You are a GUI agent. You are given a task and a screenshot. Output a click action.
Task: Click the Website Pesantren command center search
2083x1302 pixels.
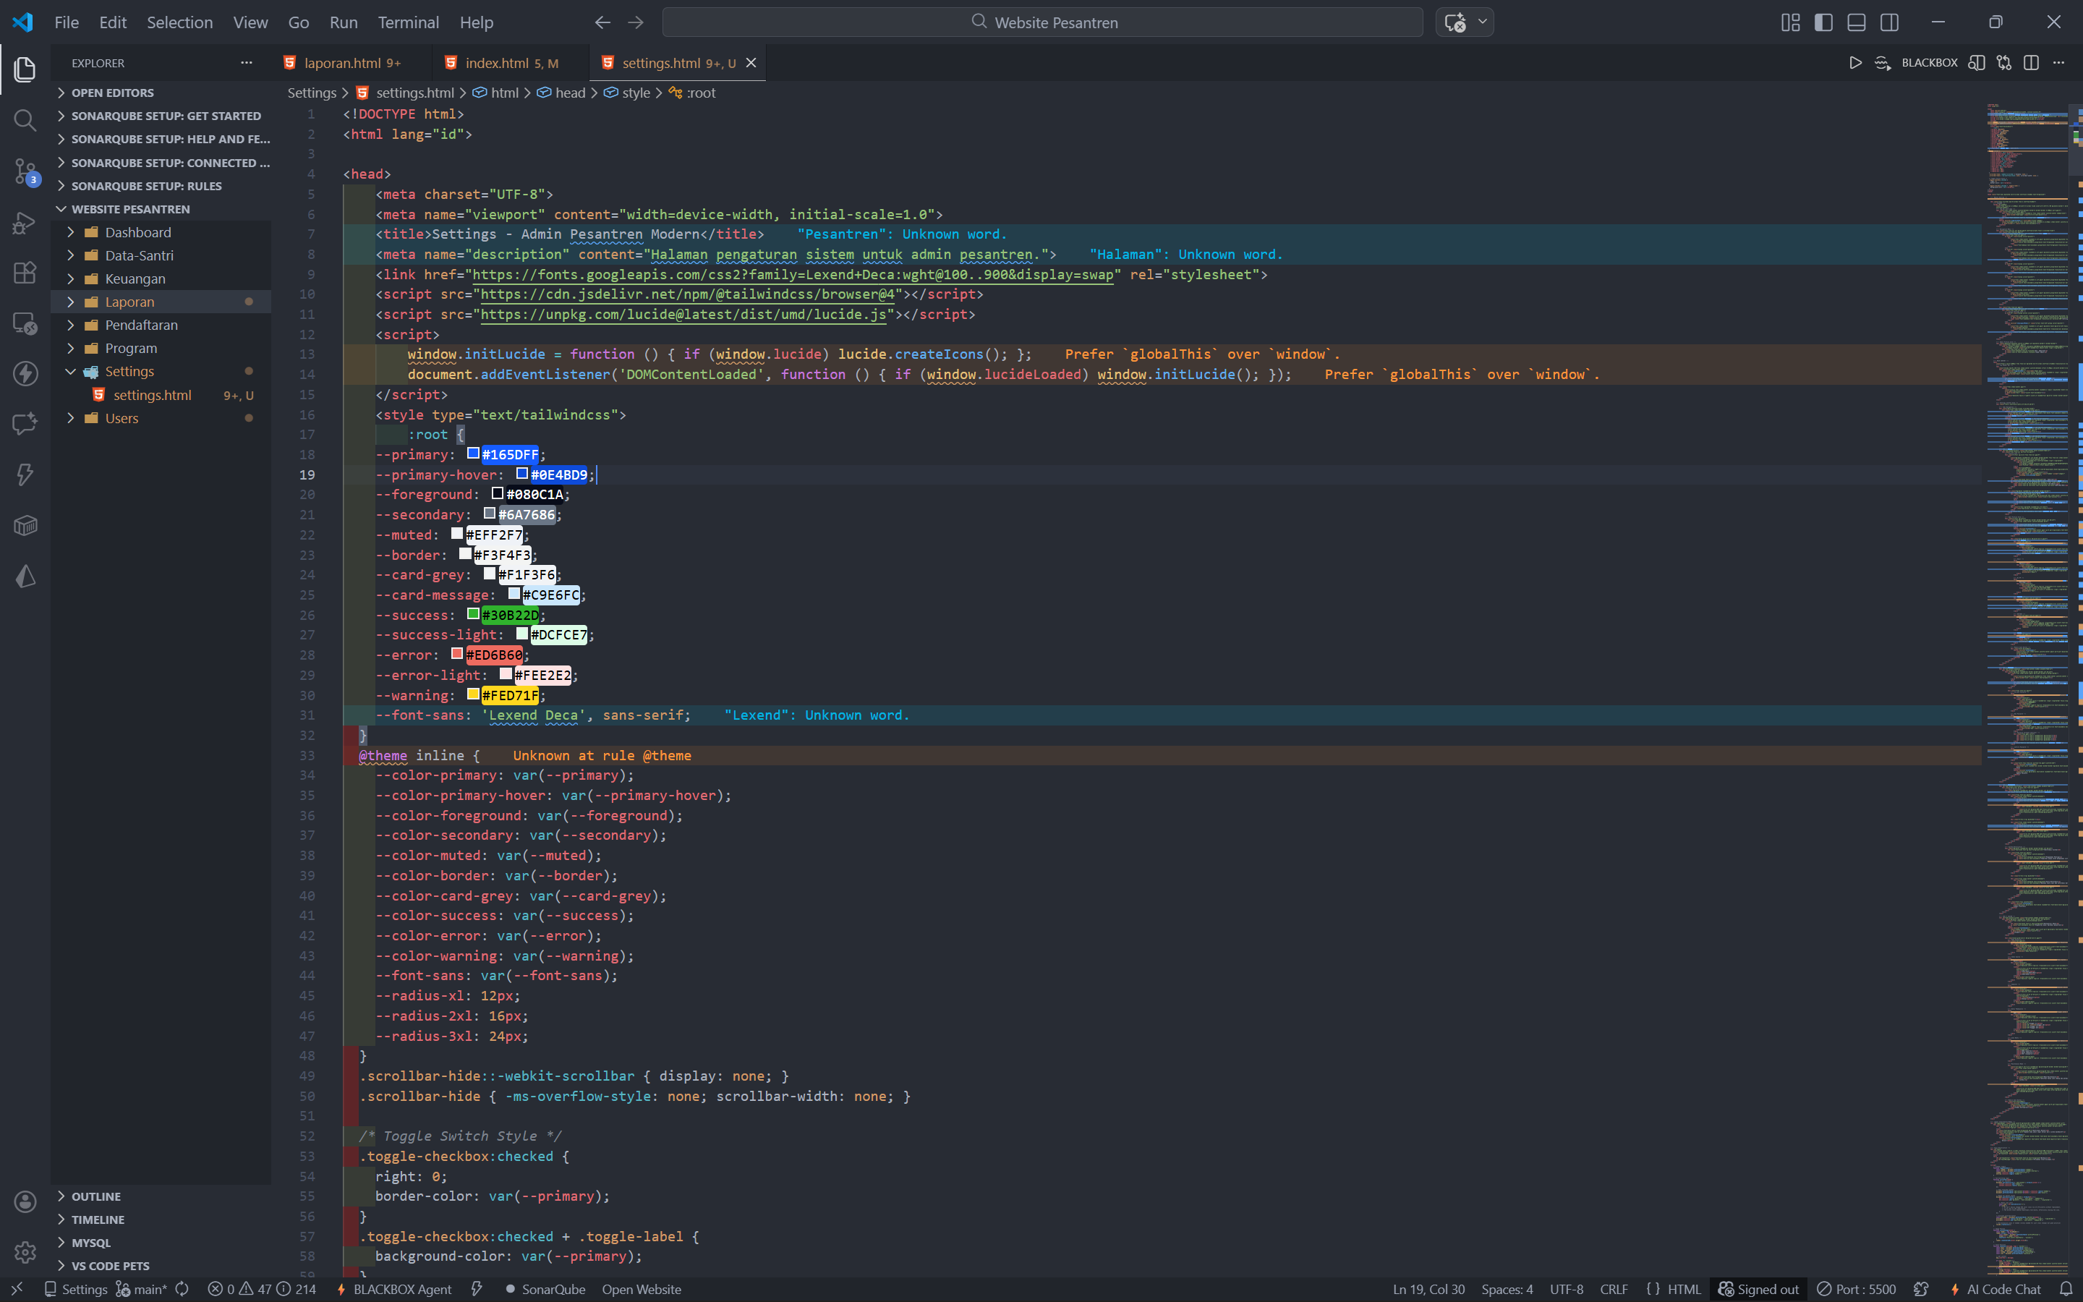click(1042, 22)
